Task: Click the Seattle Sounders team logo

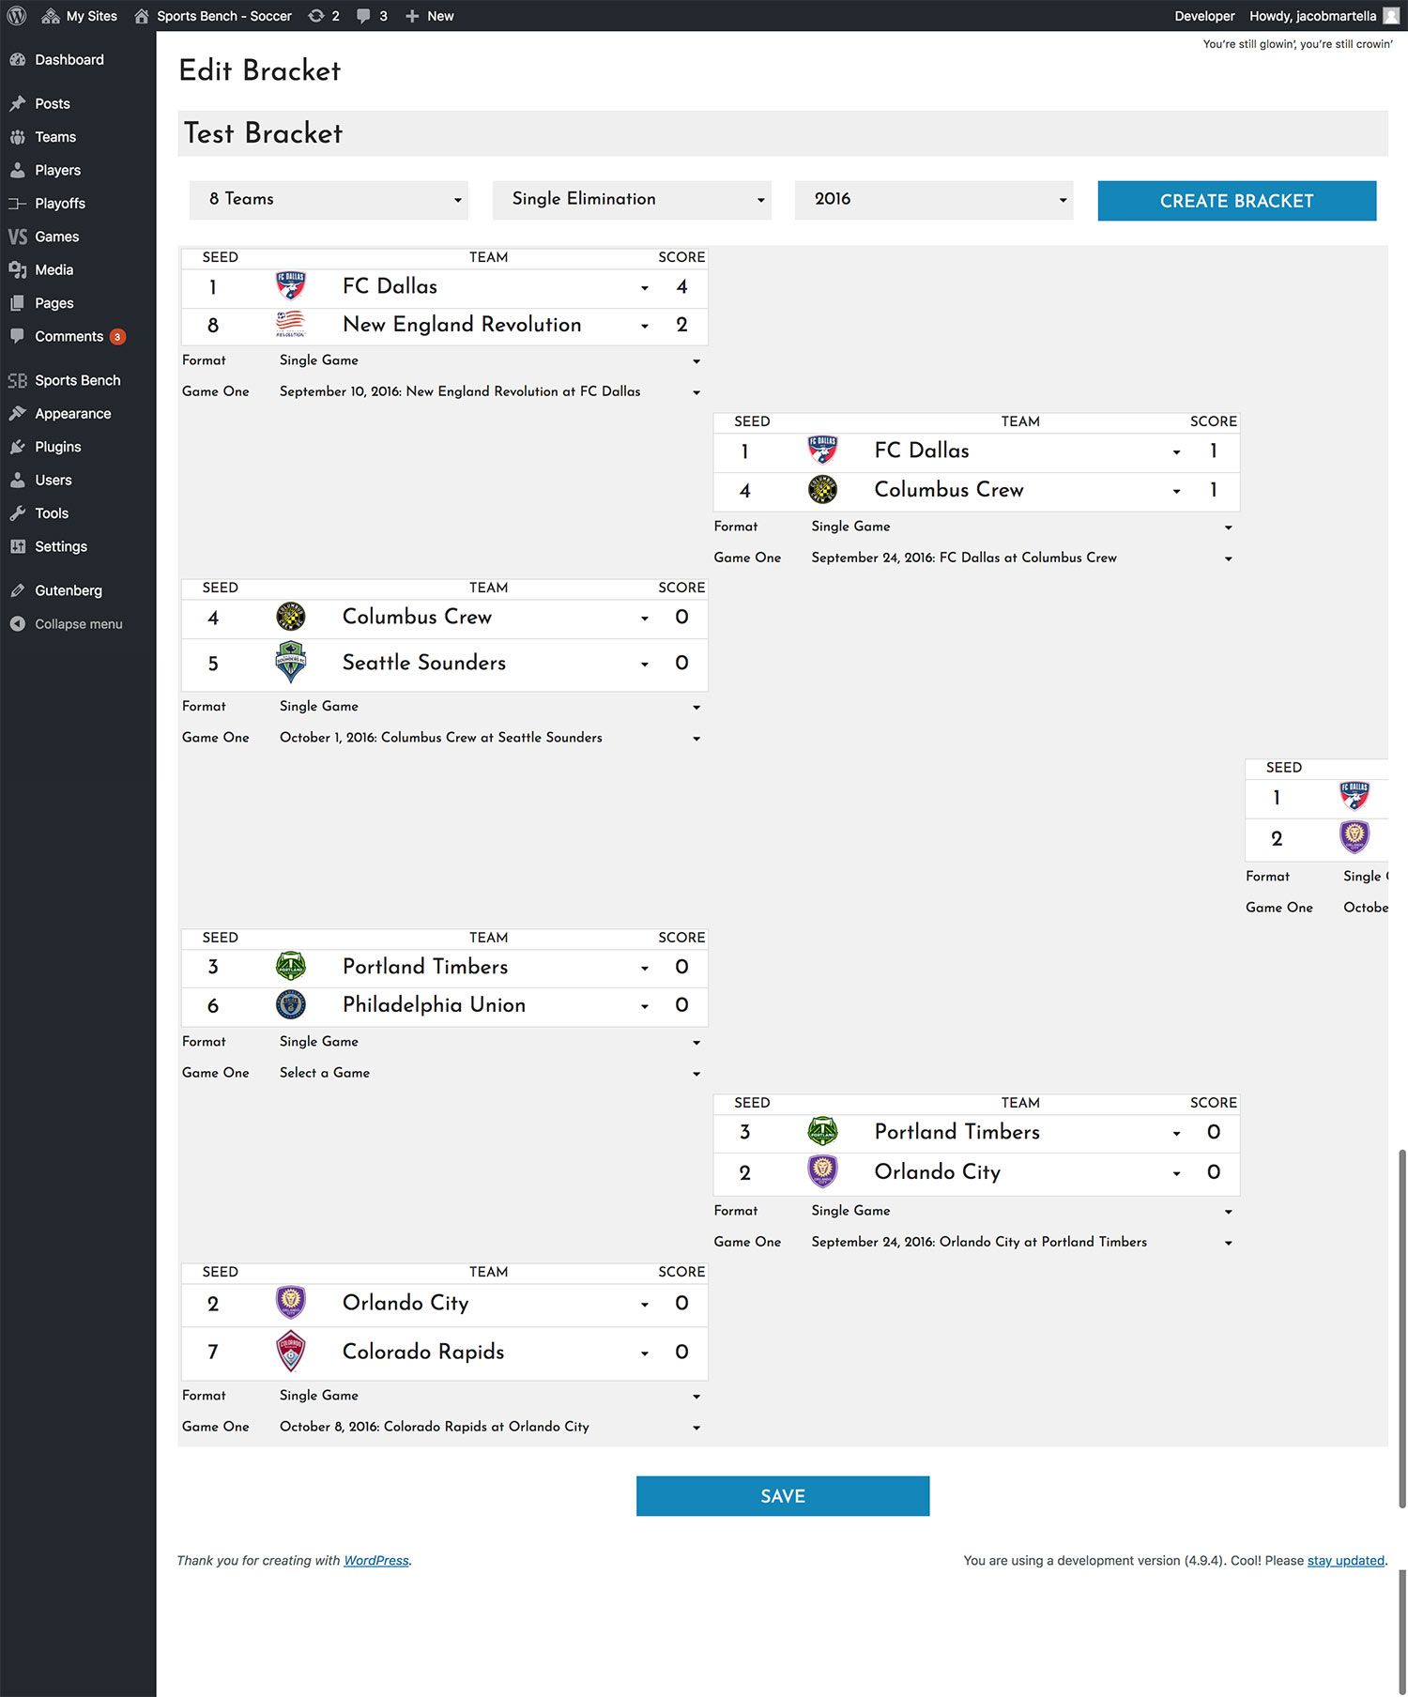Action: 291,663
